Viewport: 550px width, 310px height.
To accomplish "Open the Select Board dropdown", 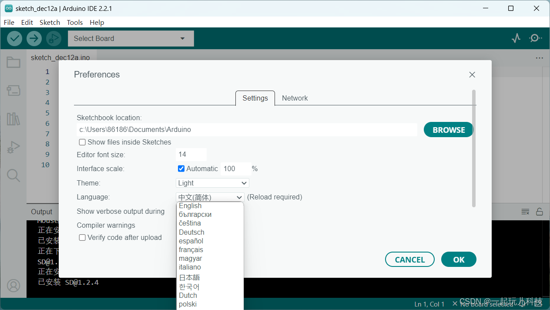I will (131, 38).
